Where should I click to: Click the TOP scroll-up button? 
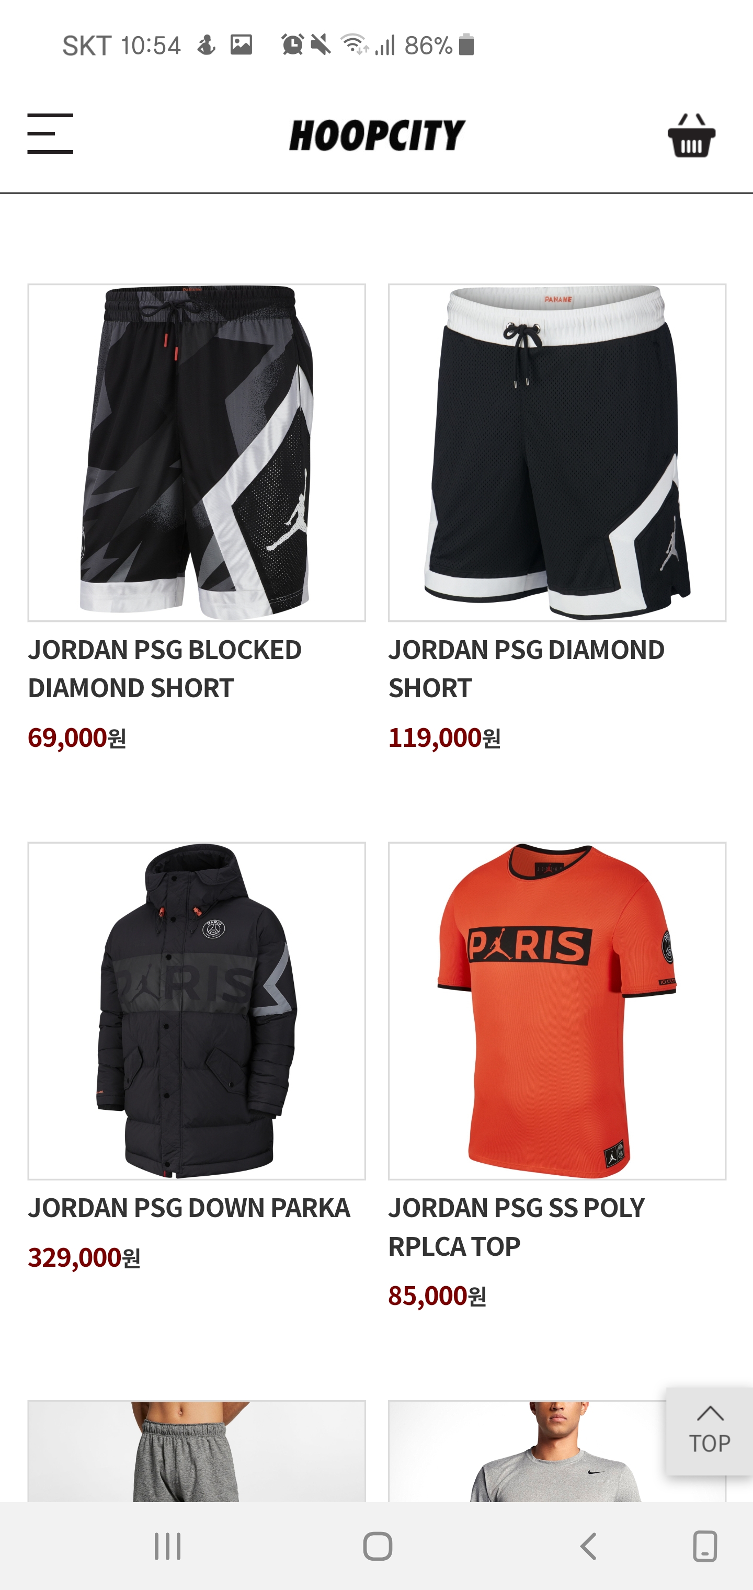709,1432
